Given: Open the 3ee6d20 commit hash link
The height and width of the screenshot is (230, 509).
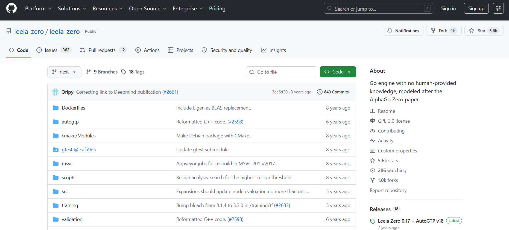Looking at the screenshot, I should [x=280, y=92].
